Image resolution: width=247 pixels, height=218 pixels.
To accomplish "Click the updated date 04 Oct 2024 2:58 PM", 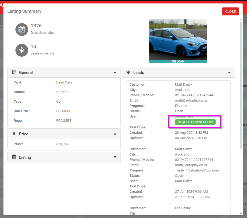I will pyautogui.click(x=191, y=138).
